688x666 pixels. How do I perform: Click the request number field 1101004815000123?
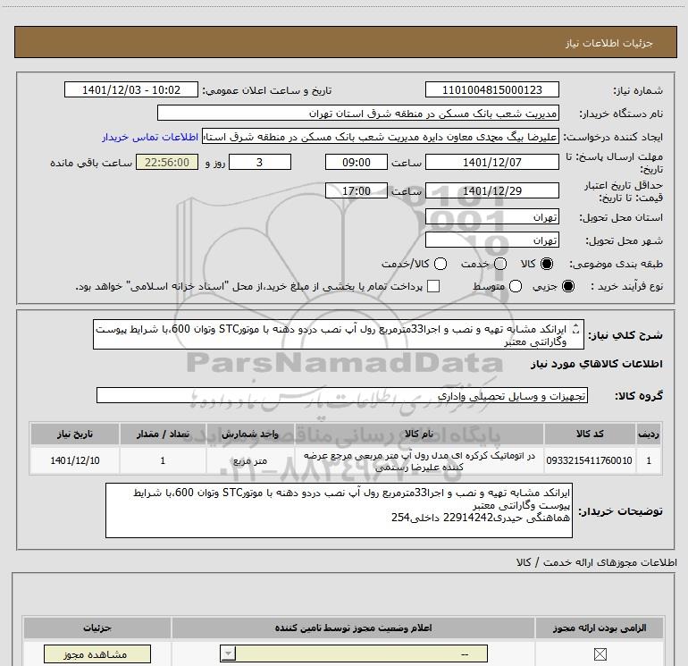(491, 89)
